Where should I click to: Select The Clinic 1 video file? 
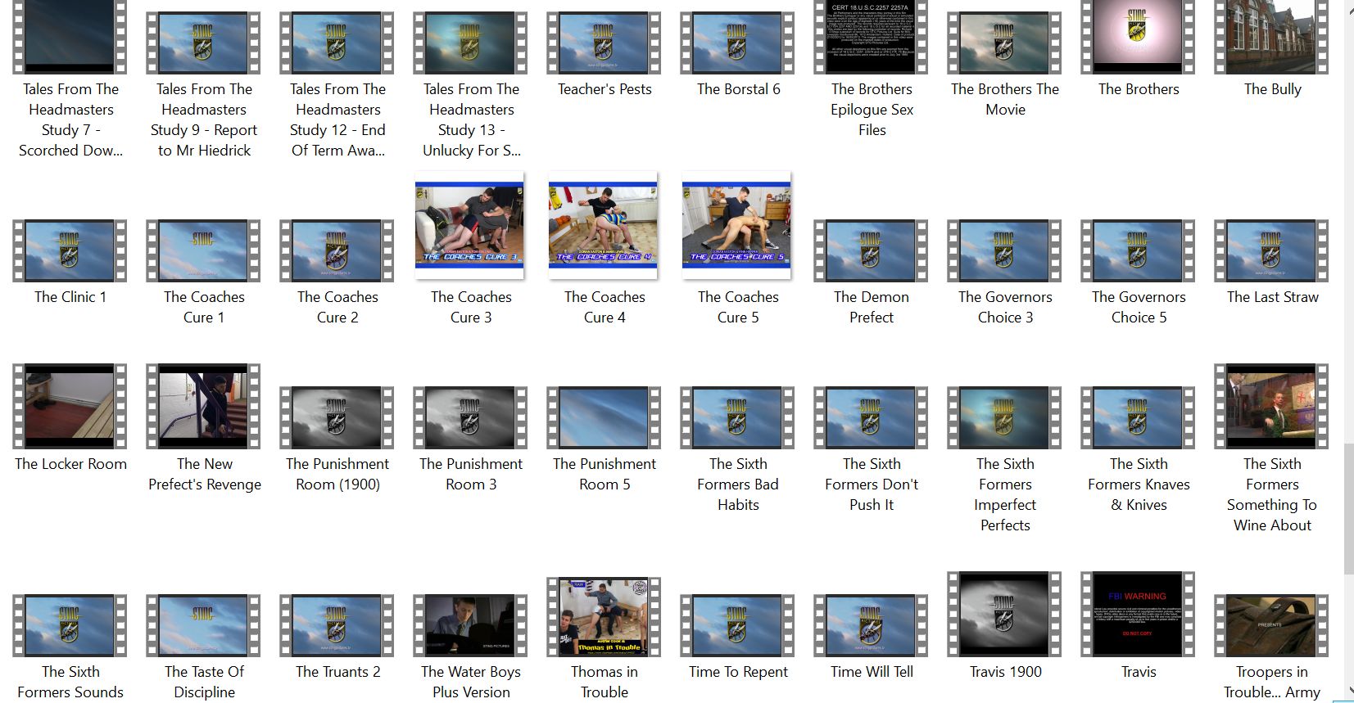[70, 251]
